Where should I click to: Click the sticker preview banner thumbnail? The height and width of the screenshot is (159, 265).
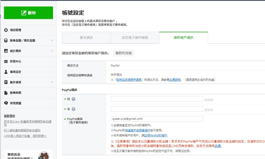pyautogui.click(x=43, y=155)
